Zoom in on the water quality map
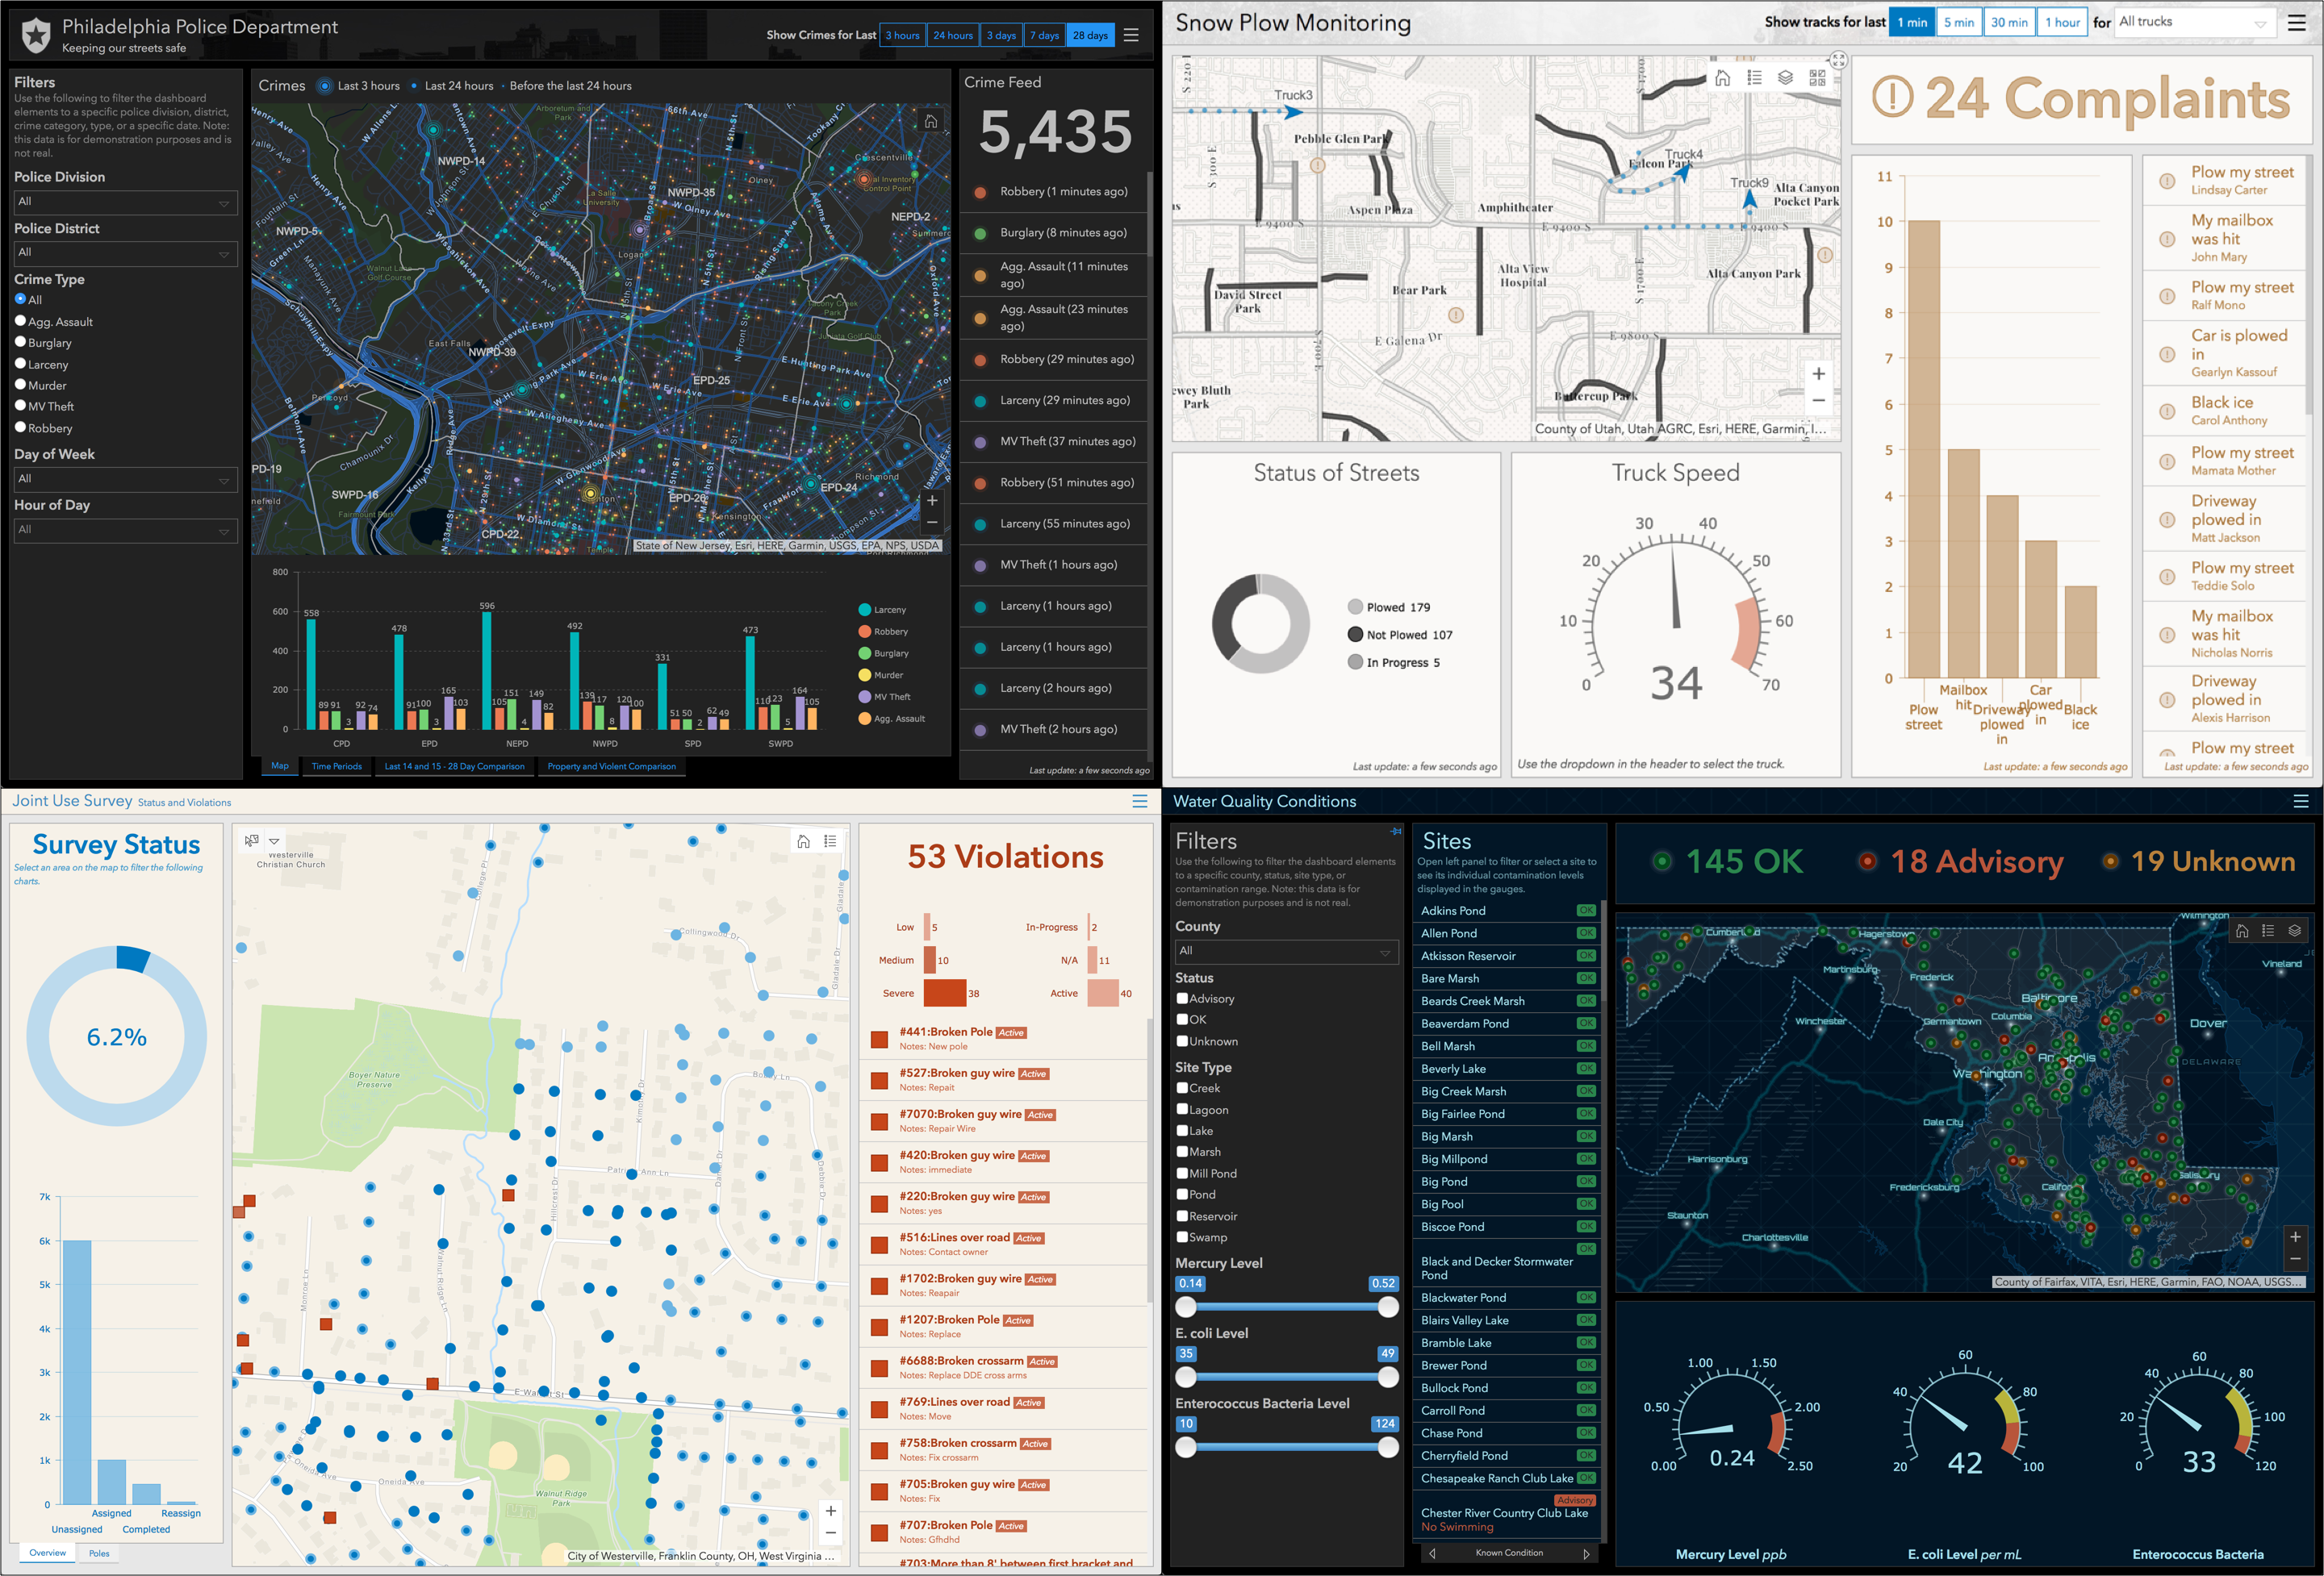The width and height of the screenshot is (2324, 1576). (x=2295, y=1237)
